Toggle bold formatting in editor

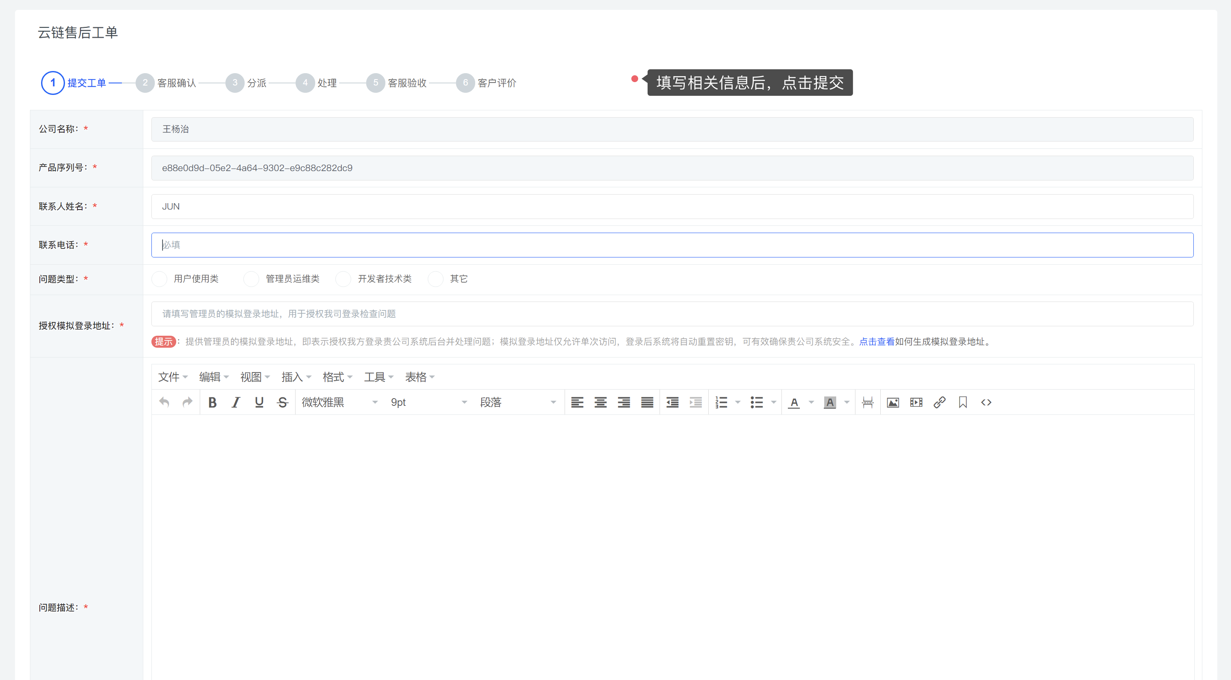click(213, 402)
